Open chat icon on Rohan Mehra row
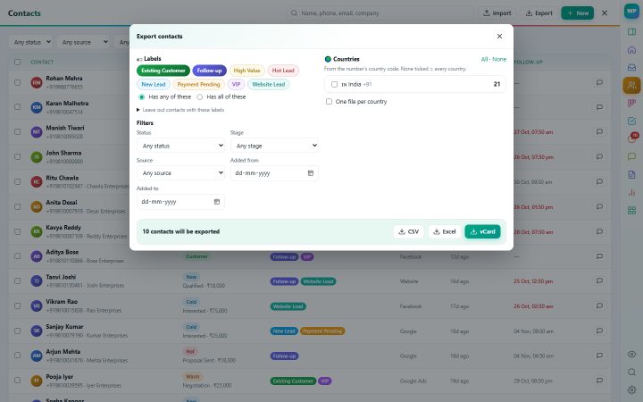Screen dimensions: 643x402 click(x=599, y=82)
